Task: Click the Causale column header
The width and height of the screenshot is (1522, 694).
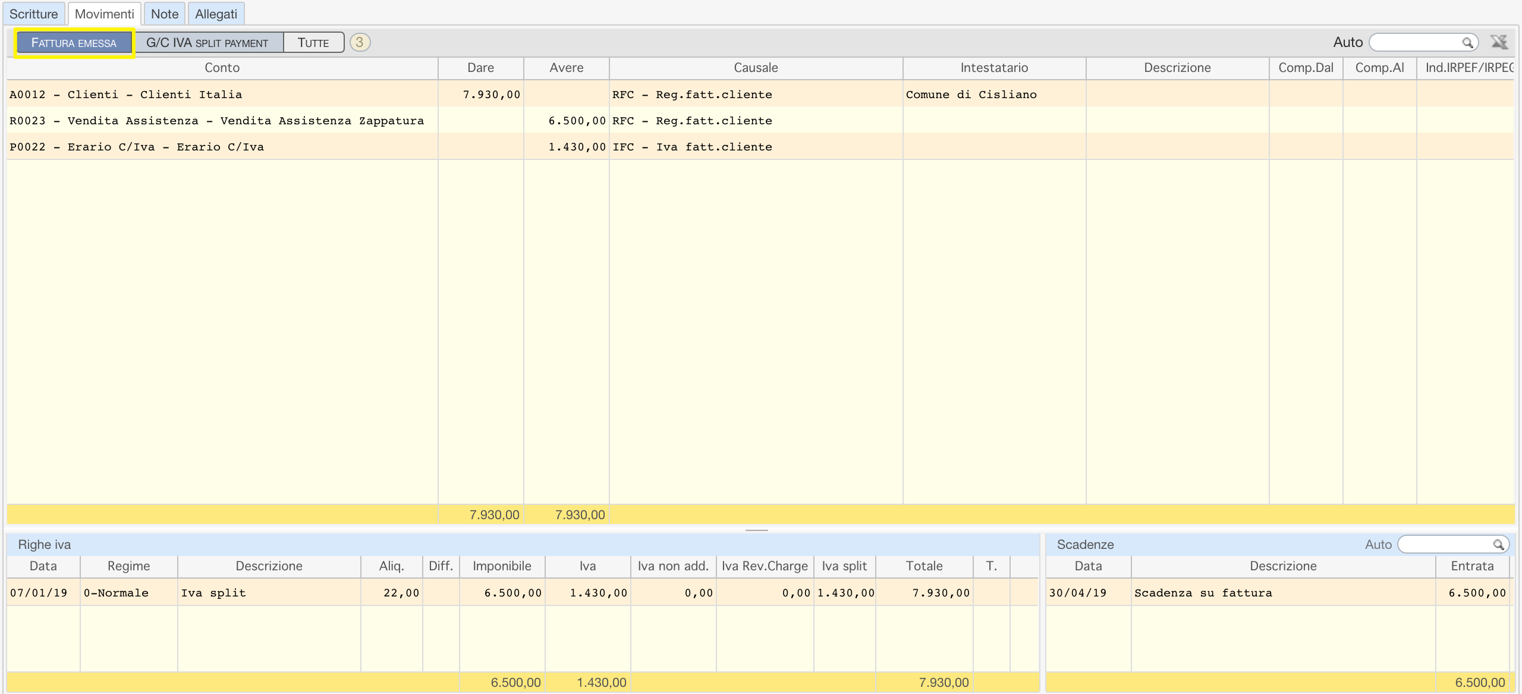Action: point(756,68)
